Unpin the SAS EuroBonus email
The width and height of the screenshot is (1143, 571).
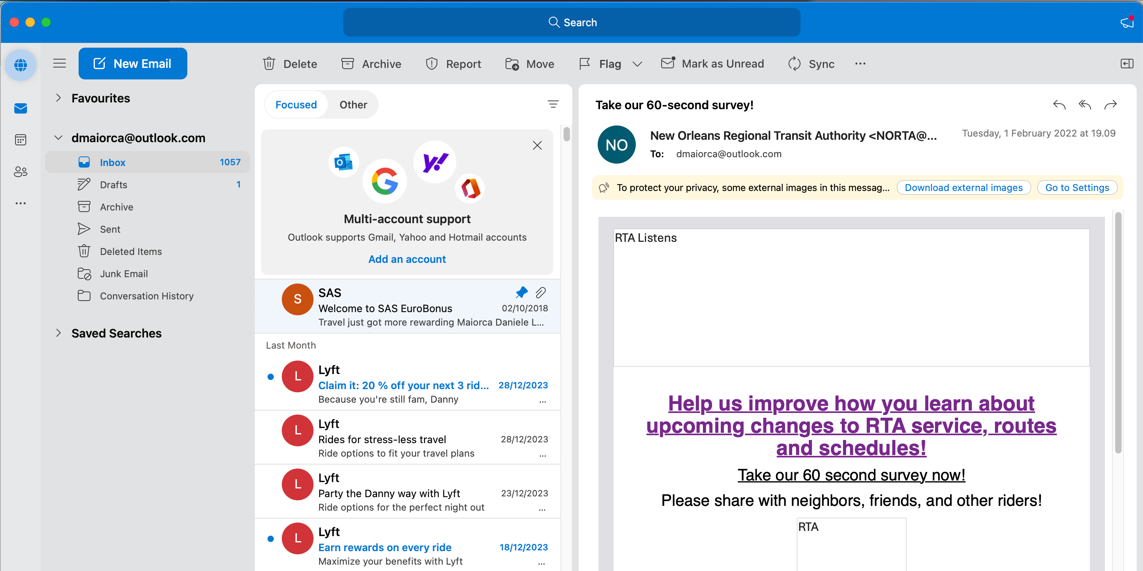(x=521, y=293)
